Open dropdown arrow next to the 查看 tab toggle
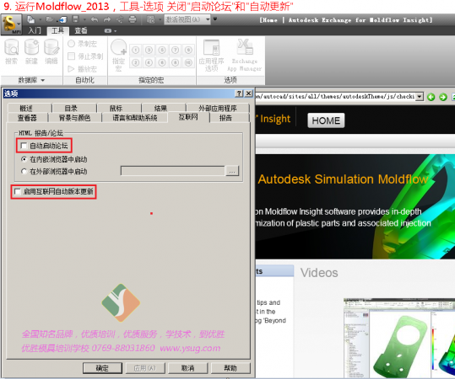The image size is (455, 379). [x=115, y=31]
